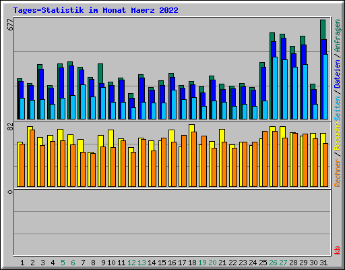This screenshot has height=270, width=345.
Task: Click the green weekend day label '13'
Action: pos(142,263)
